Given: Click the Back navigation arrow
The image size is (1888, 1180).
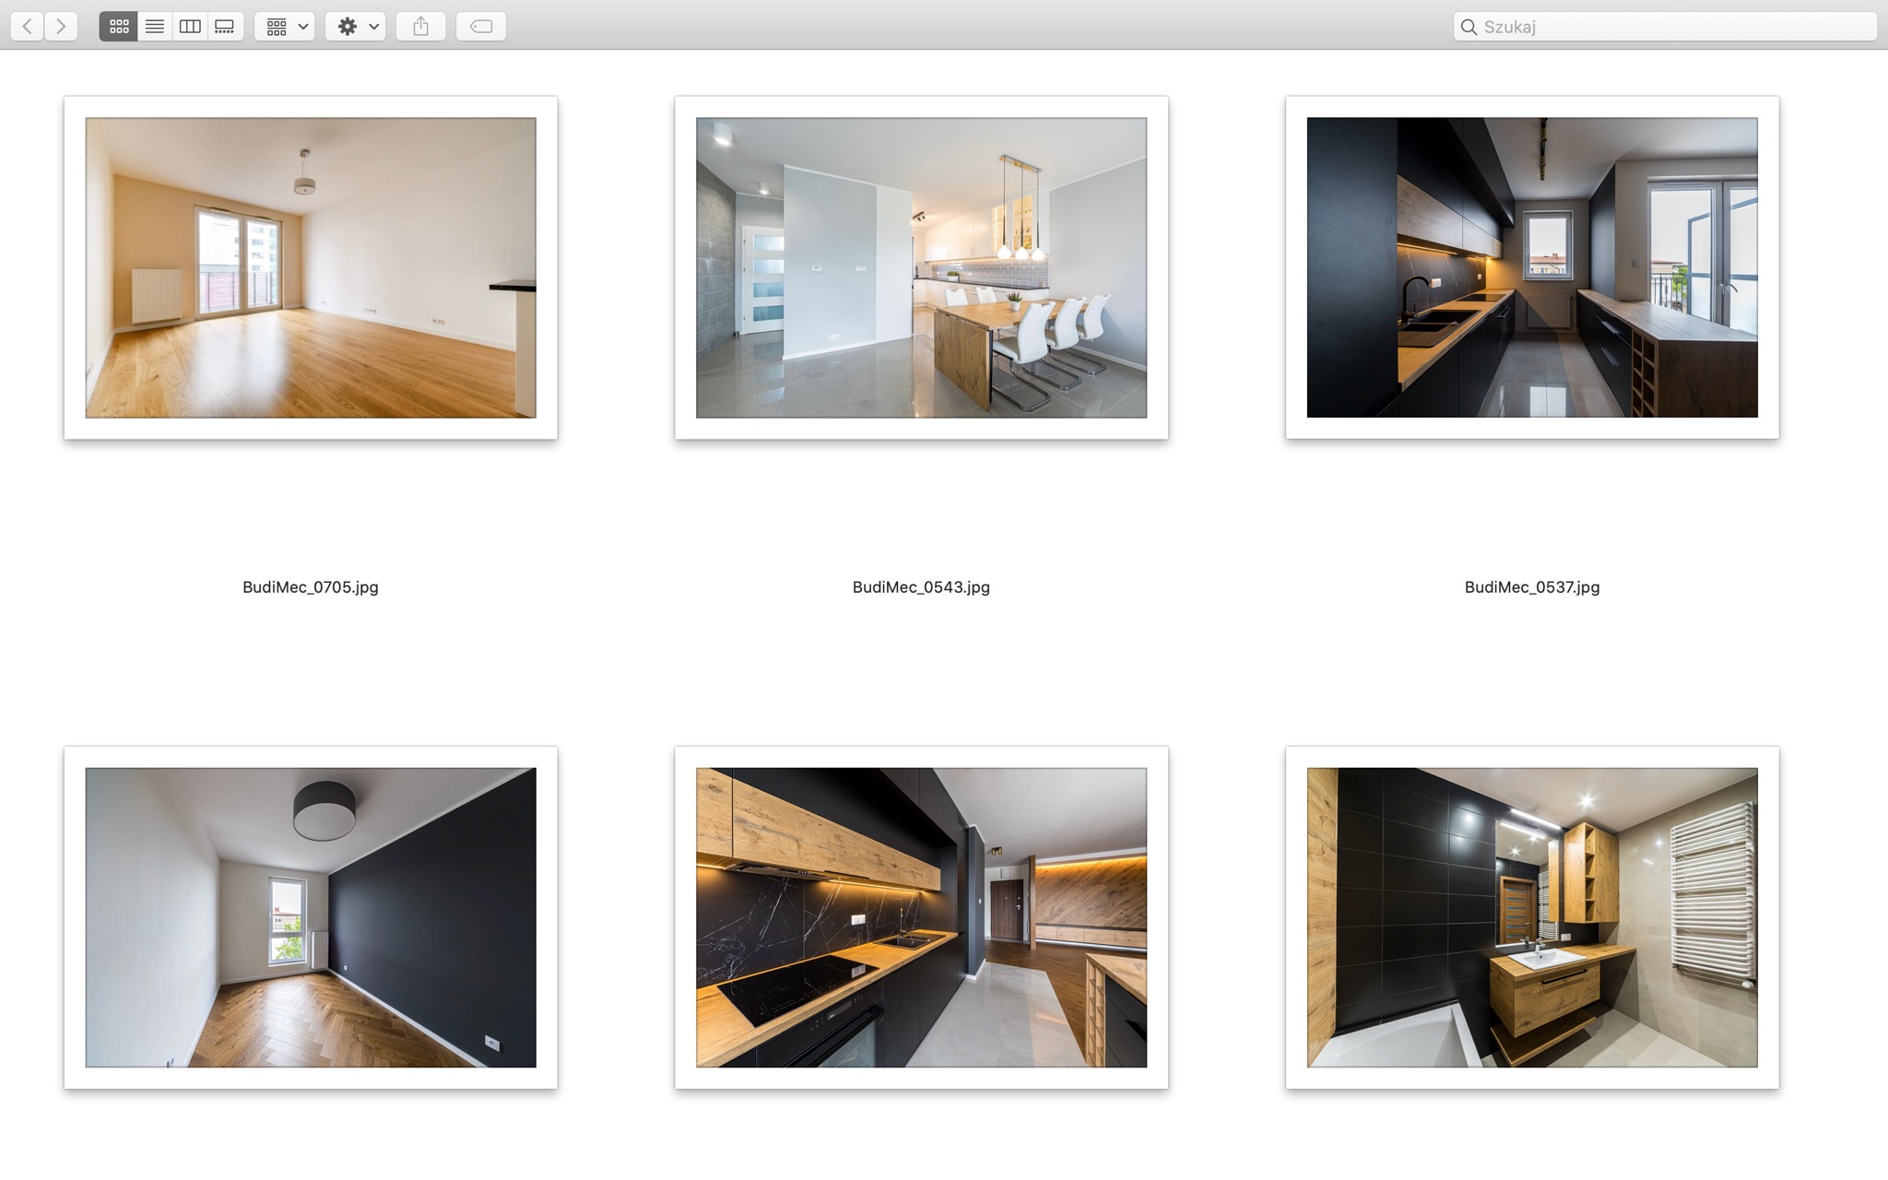Looking at the screenshot, I should coord(28,27).
